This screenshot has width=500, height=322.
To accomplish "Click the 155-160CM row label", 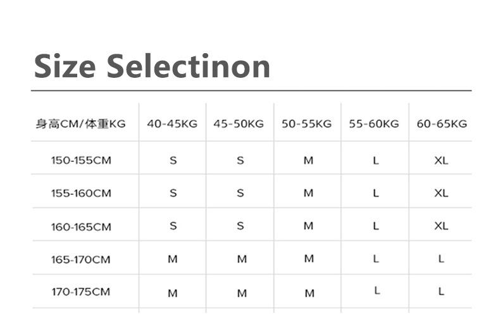I will [80, 194].
